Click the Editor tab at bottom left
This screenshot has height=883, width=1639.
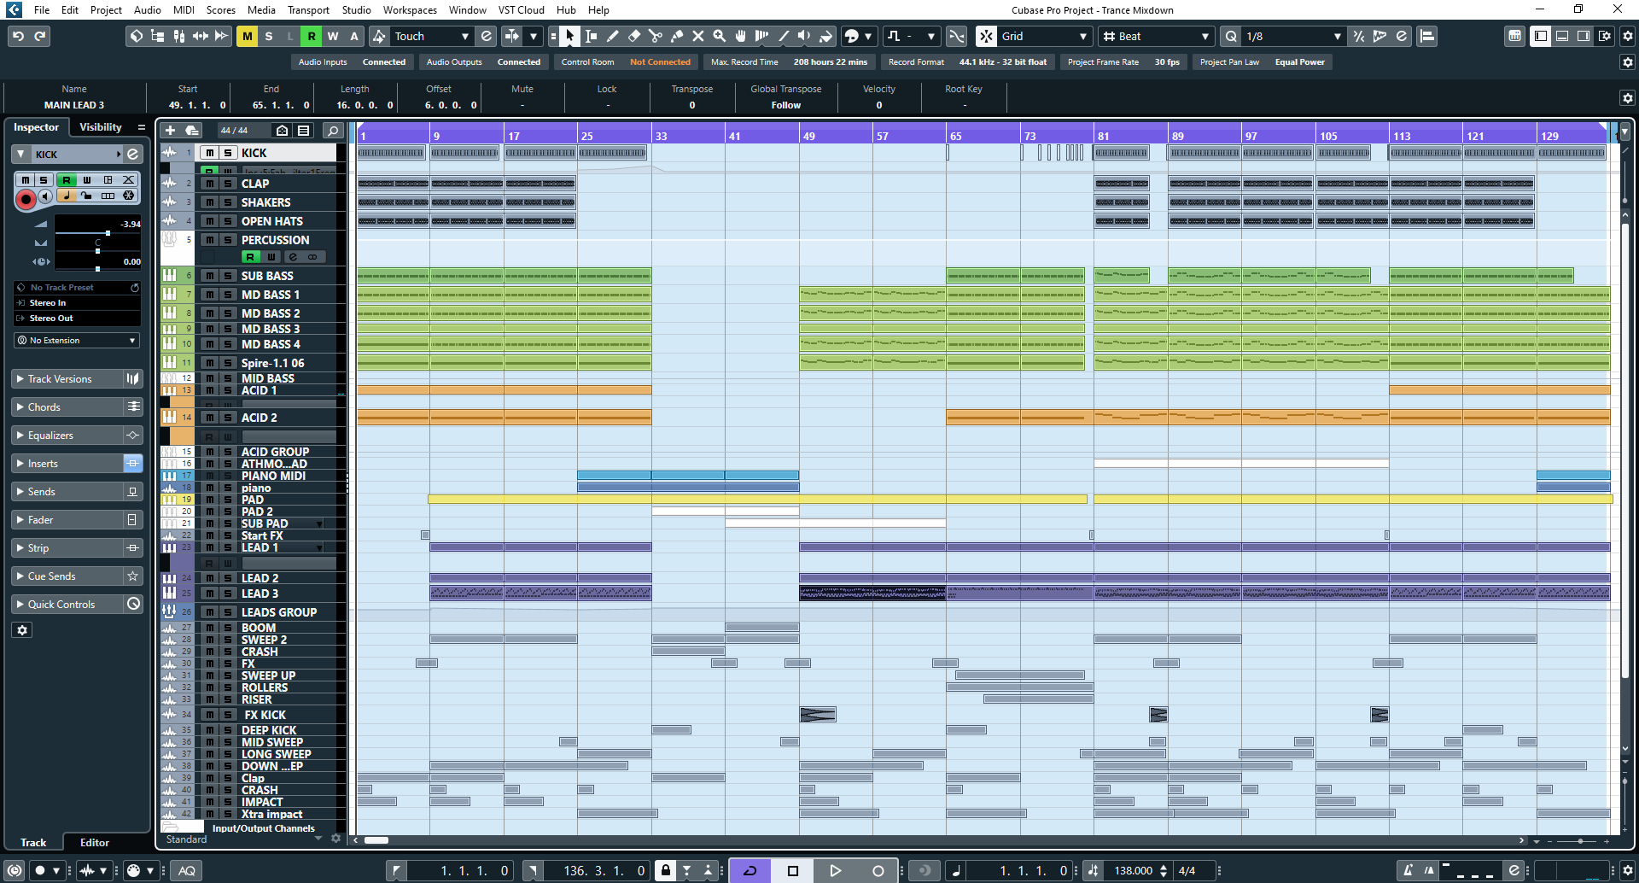(x=95, y=843)
